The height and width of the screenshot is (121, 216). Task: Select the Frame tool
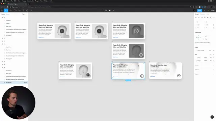10,10
